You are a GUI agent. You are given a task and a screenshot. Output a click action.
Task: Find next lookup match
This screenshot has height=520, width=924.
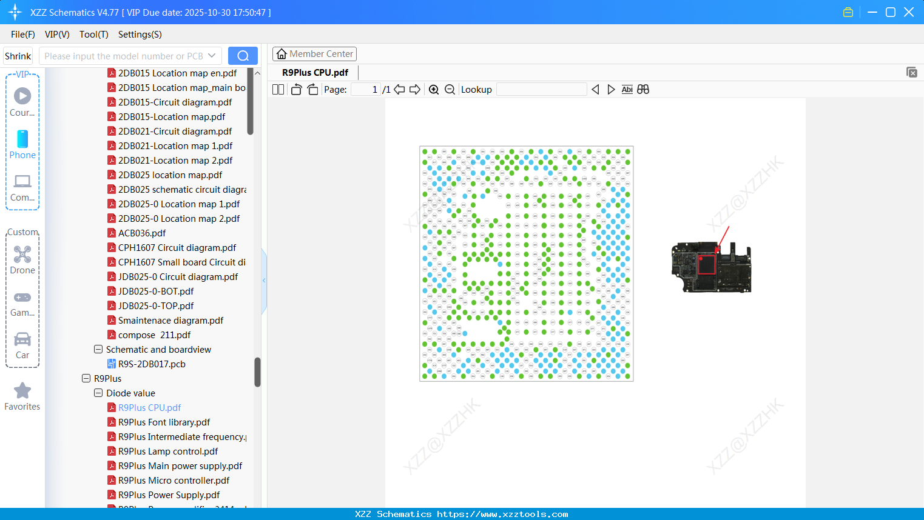(611, 90)
